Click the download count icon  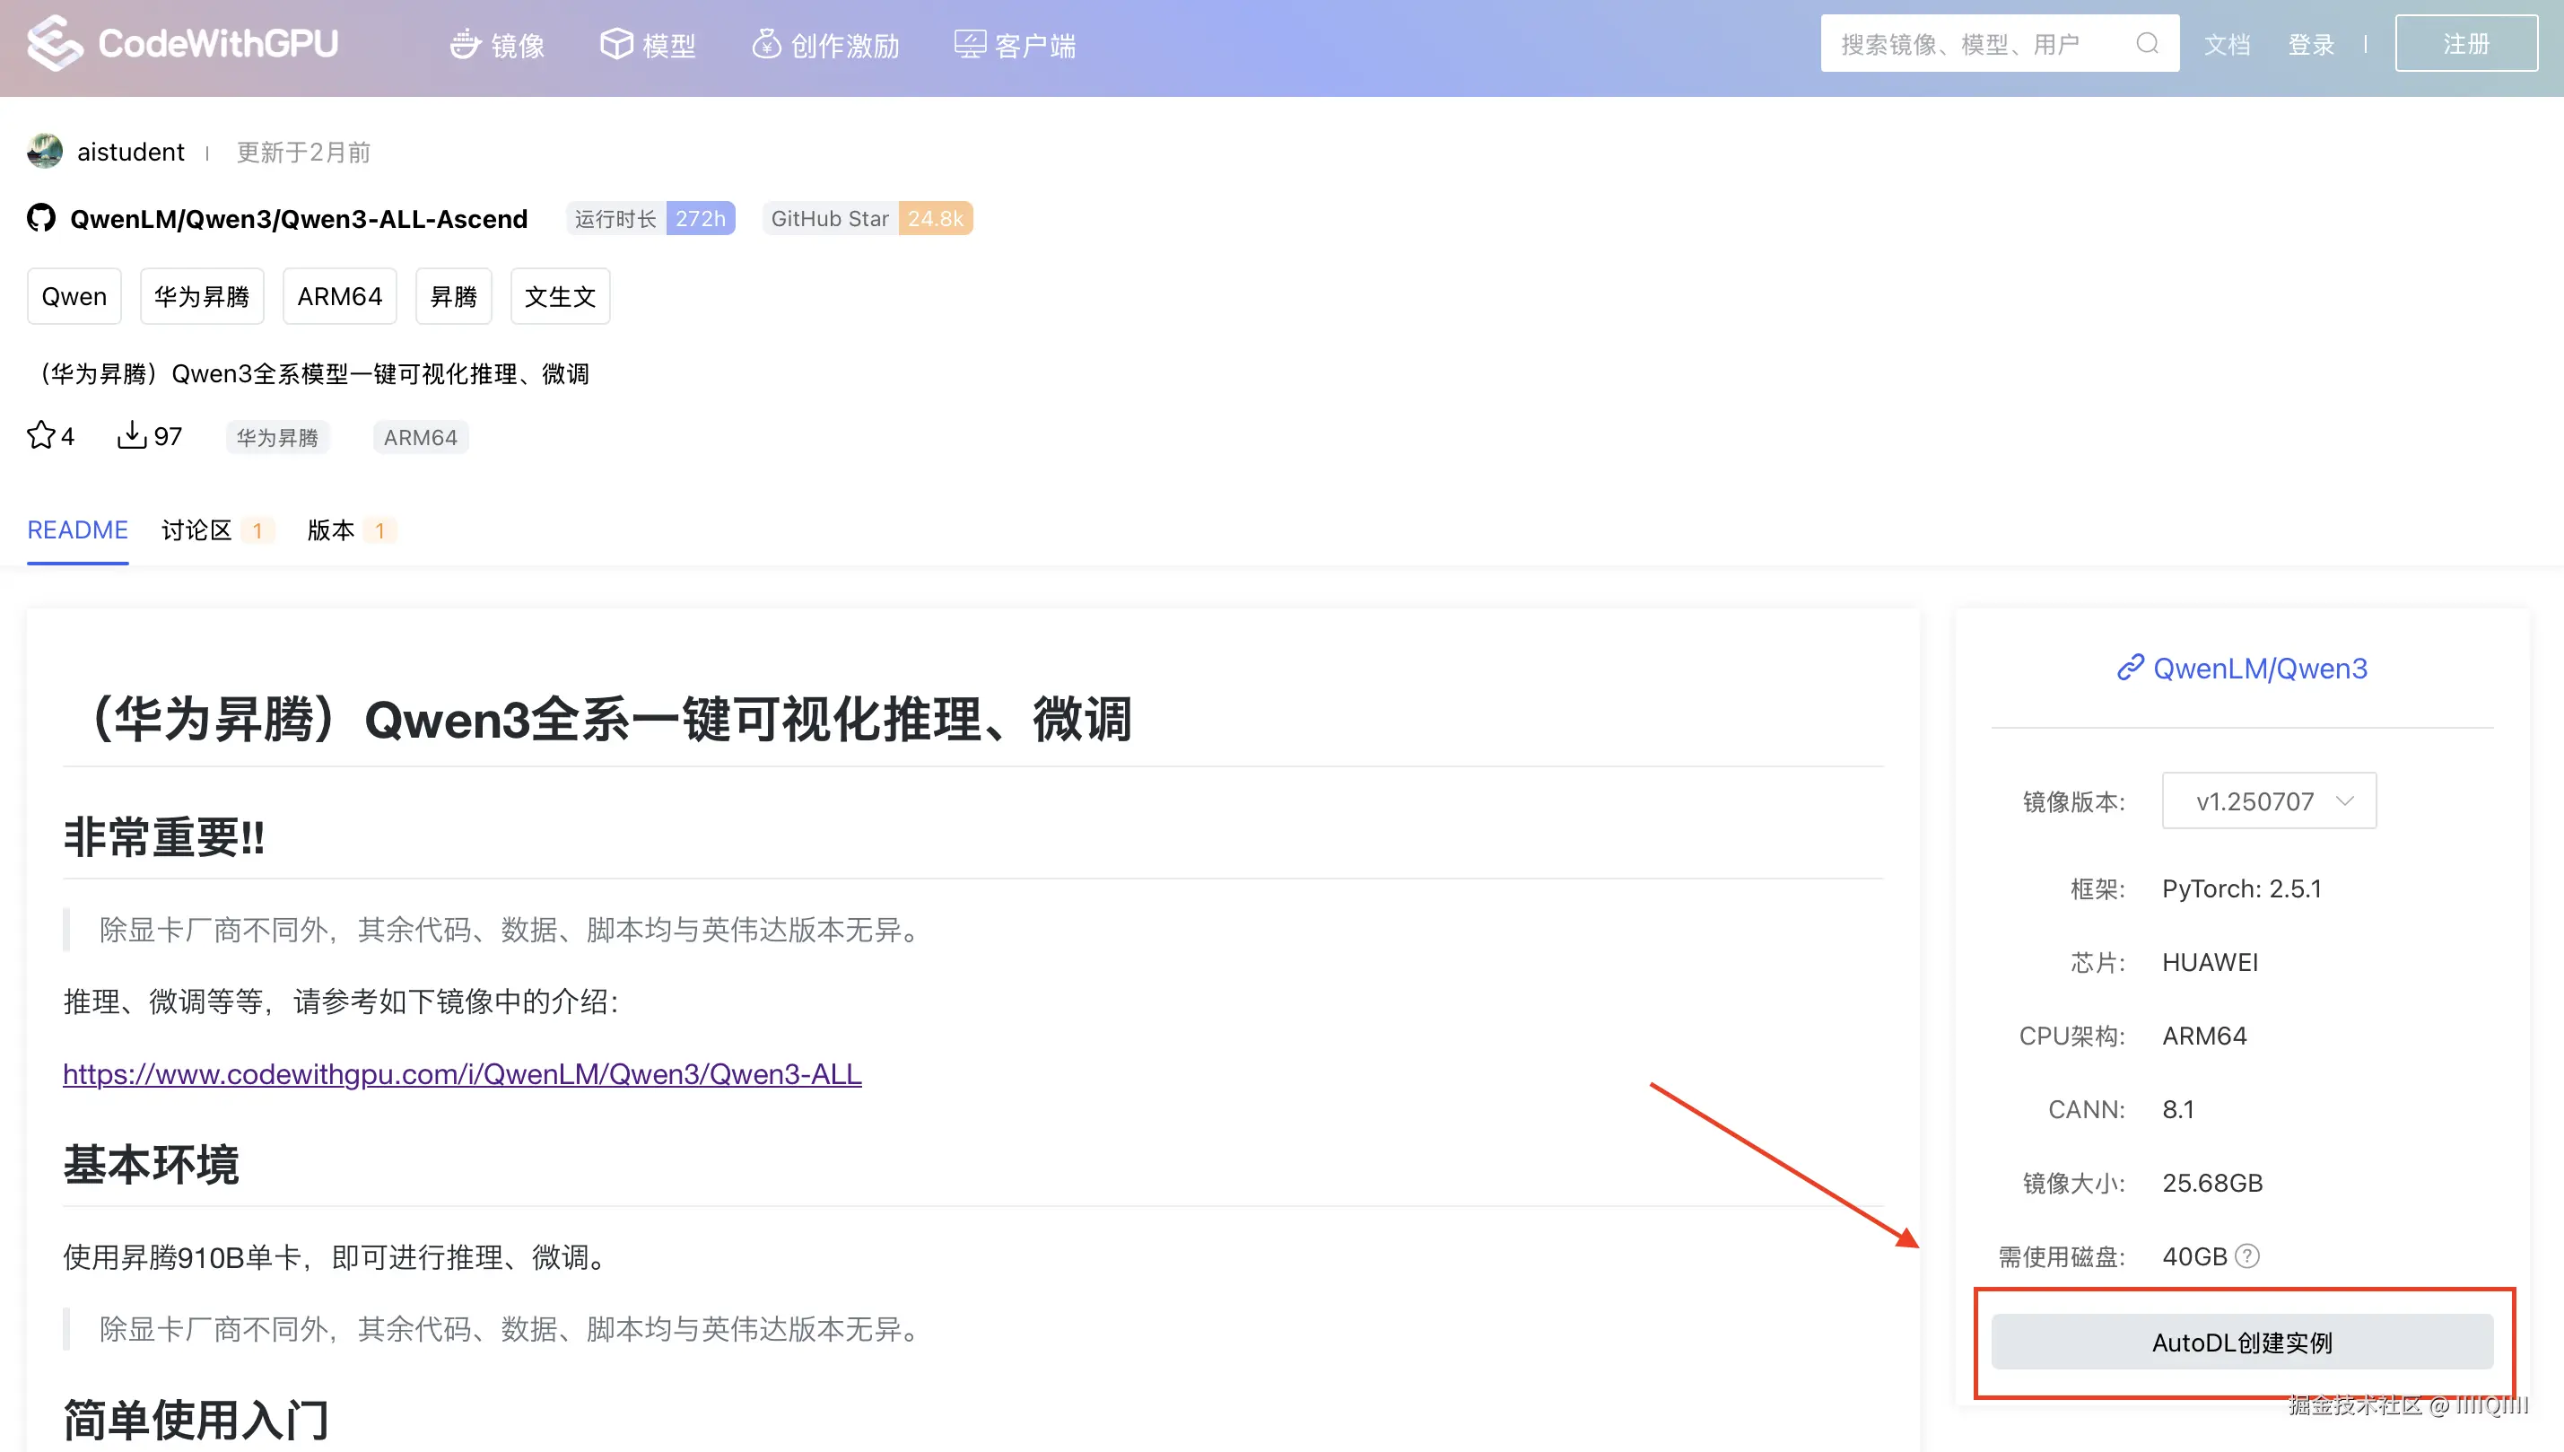(132, 436)
